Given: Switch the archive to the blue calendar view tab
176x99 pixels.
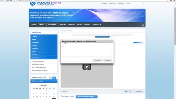Looking at the screenshot, I should point(54,78).
